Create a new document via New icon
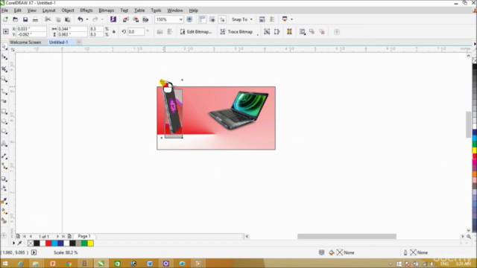 tap(5, 19)
